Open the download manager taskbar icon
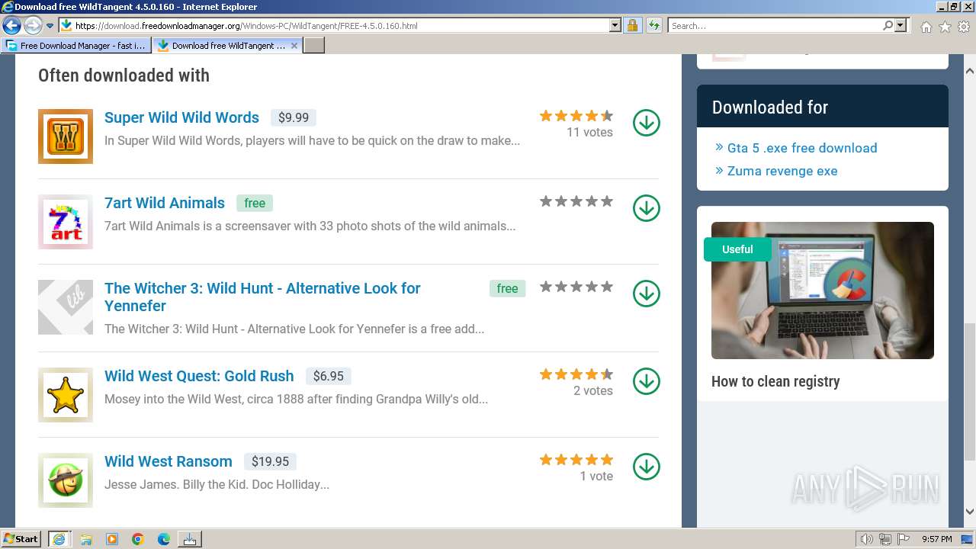 [x=190, y=539]
